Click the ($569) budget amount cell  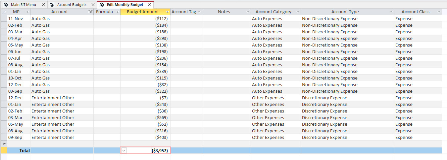[145, 117]
